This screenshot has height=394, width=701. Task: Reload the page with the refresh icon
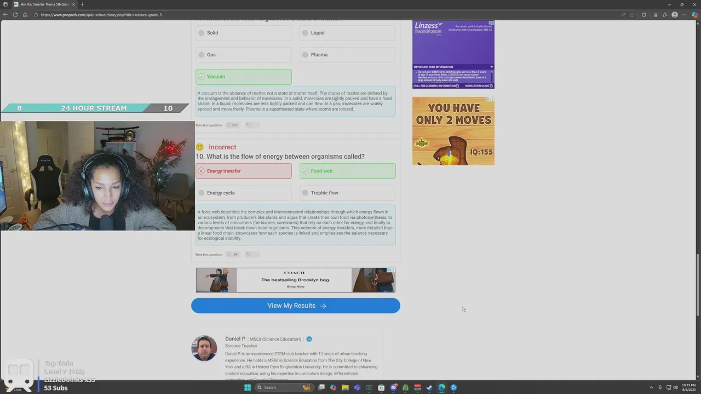[x=15, y=15]
